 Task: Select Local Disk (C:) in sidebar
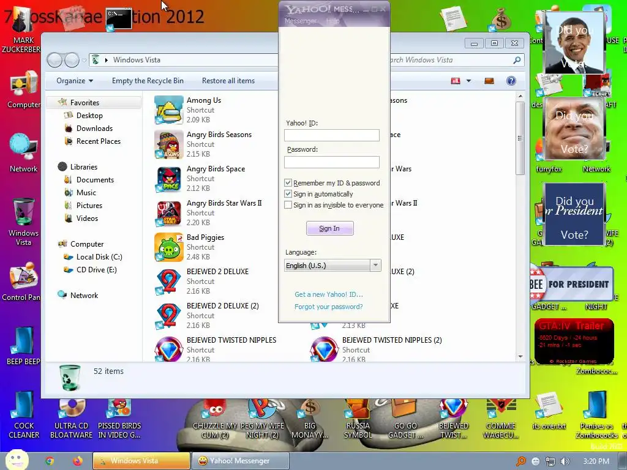pyautogui.click(x=99, y=257)
